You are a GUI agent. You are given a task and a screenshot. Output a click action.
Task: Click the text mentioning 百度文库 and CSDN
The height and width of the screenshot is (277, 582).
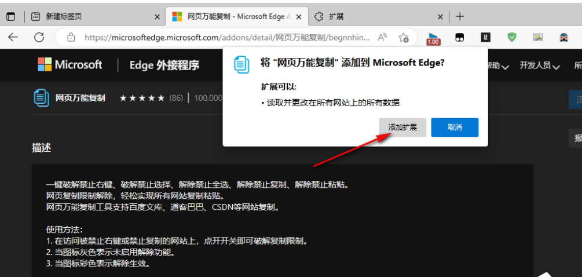coord(162,207)
